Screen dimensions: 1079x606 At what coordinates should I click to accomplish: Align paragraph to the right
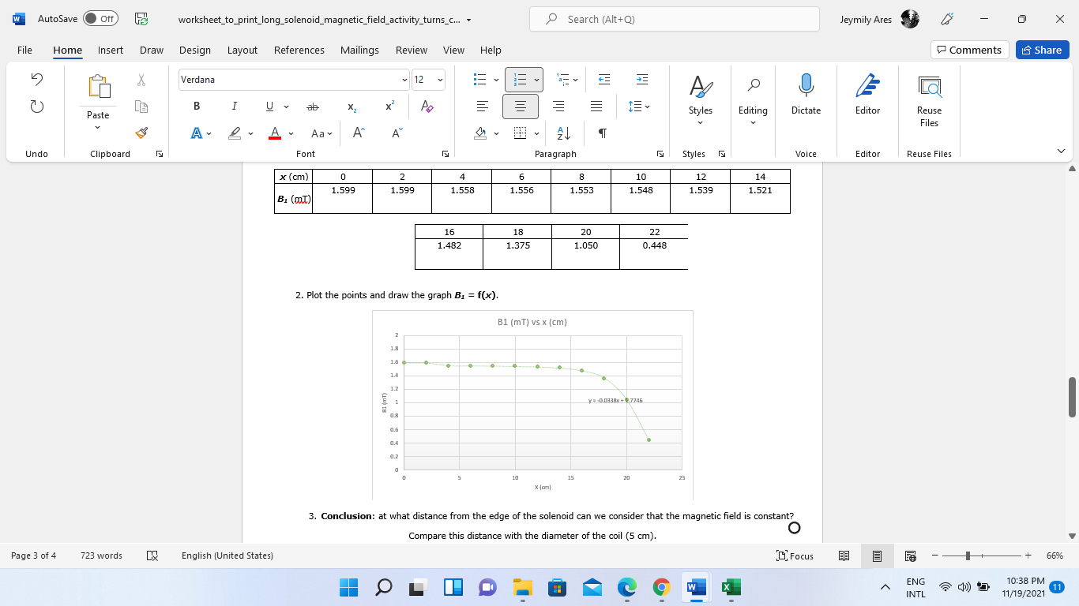[558, 106]
